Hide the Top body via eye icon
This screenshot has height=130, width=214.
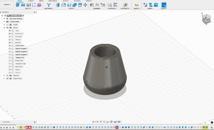(x=10, y=30)
